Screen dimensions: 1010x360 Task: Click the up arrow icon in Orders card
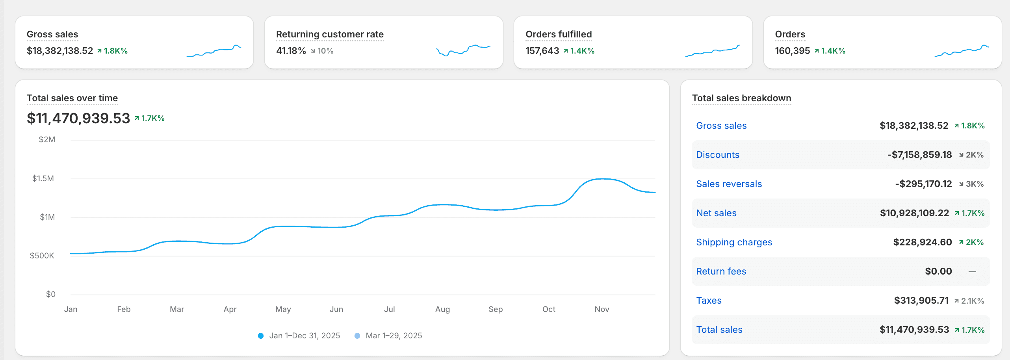pos(817,51)
